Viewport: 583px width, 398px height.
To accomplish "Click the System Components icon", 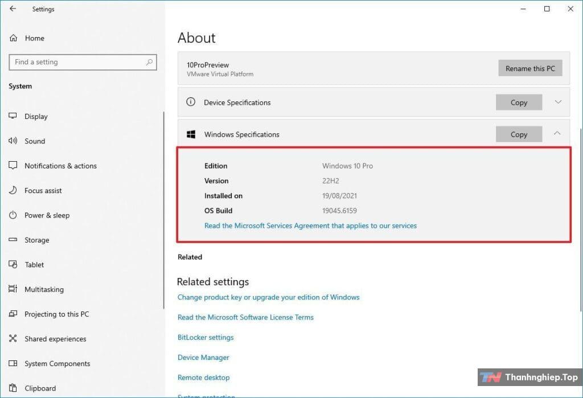I will tap(13, 363).
